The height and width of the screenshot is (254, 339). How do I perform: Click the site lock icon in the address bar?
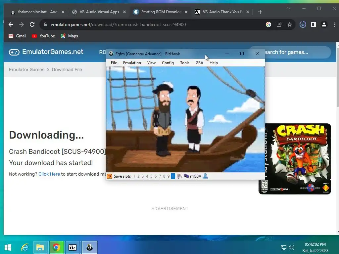45,24
